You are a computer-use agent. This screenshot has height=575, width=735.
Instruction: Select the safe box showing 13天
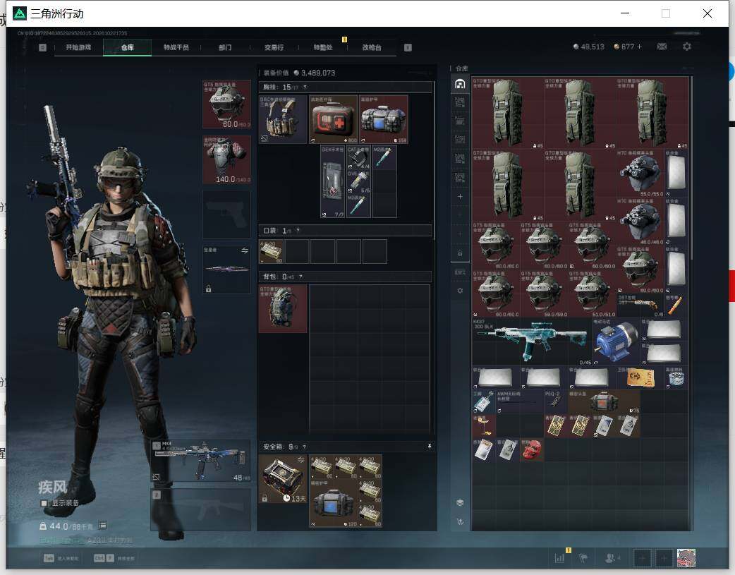(283, 479)
